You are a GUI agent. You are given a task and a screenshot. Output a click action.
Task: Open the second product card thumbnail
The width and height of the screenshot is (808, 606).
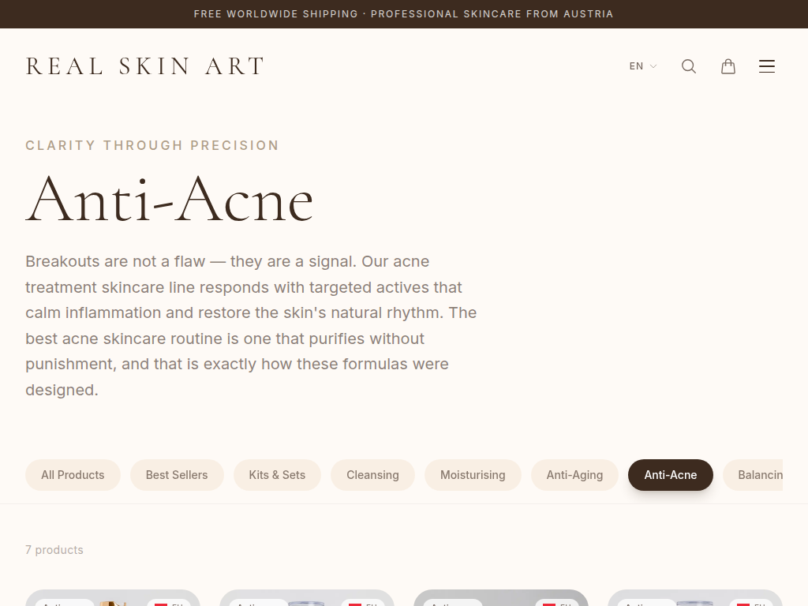coord(307,600)
